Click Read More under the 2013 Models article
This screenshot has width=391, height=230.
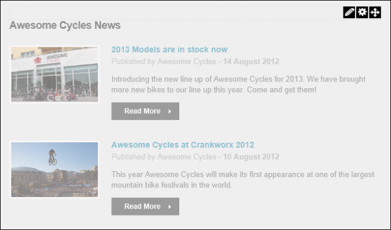click(145, 111)
